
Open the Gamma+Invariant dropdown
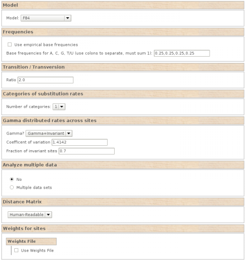click(49, 133)
